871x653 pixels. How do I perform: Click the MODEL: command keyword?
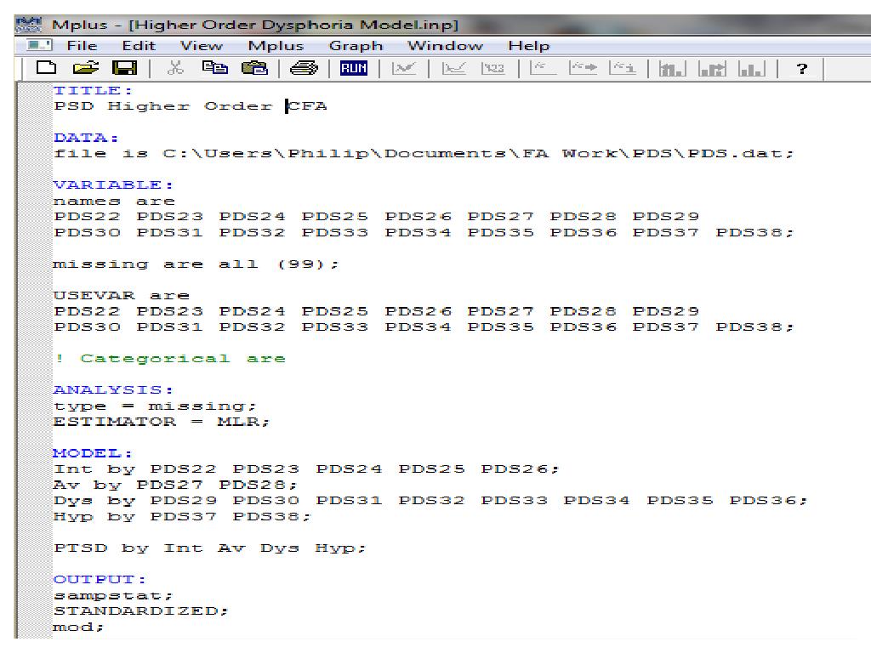pos(93,454)
